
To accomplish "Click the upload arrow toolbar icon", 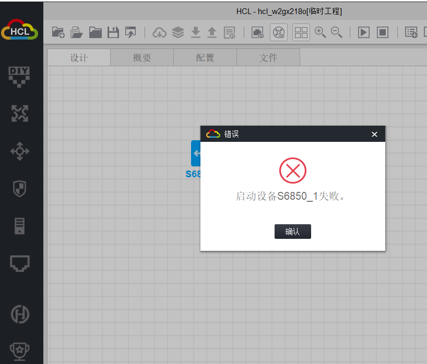I will [212, 32].
